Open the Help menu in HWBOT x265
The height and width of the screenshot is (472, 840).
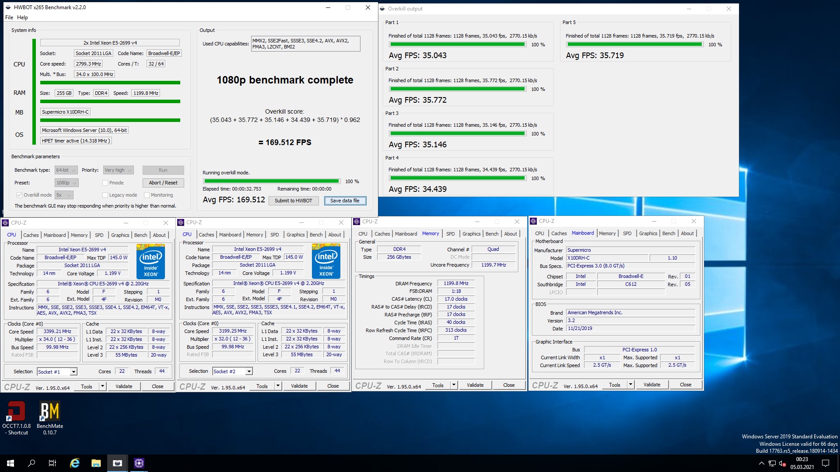[x=22, y=17]
